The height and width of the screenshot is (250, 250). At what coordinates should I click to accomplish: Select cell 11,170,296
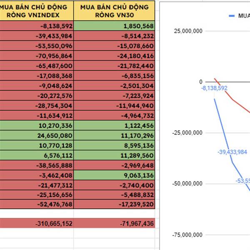[114, 135]
